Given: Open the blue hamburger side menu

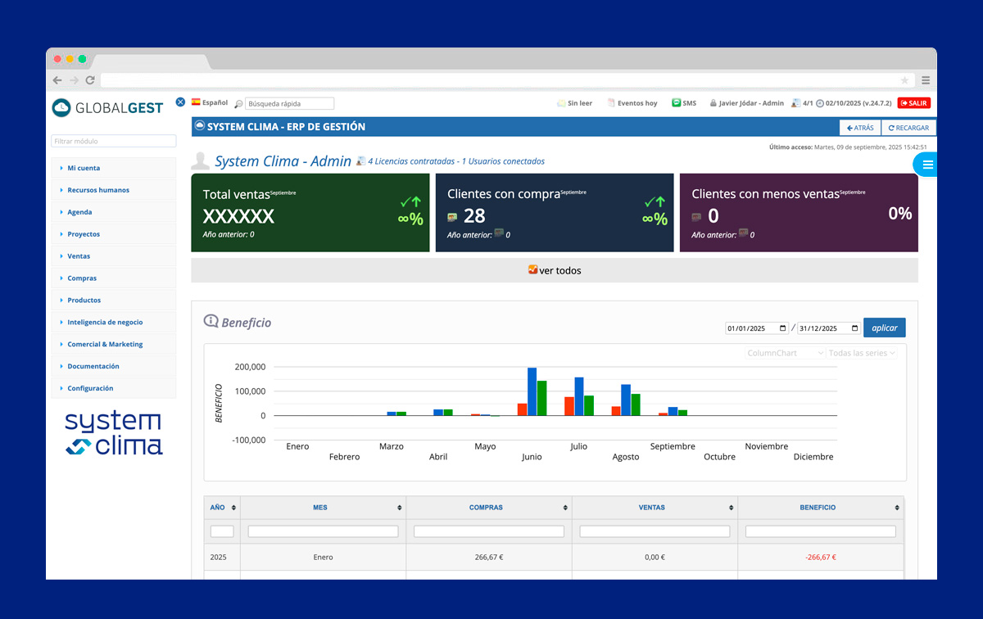Looking at the screenshot, I should click(927, 165).
